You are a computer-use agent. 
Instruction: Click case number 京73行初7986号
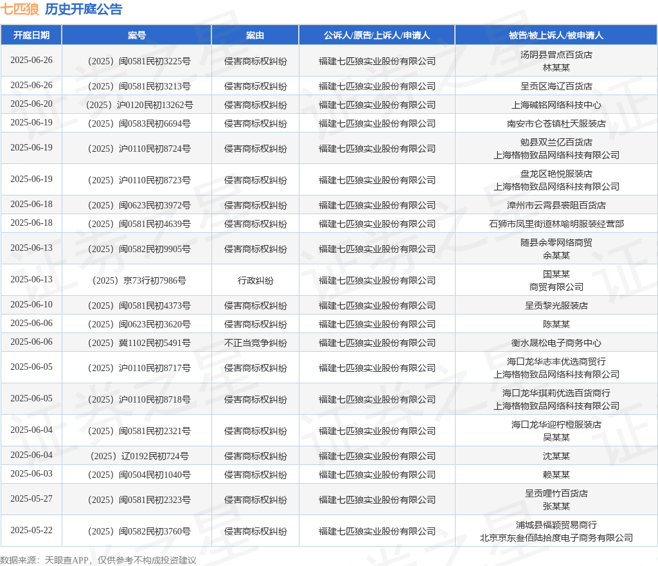[x=139, y=280]
